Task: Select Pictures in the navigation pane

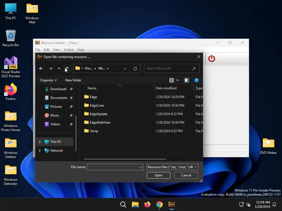Action: (56, 107)
